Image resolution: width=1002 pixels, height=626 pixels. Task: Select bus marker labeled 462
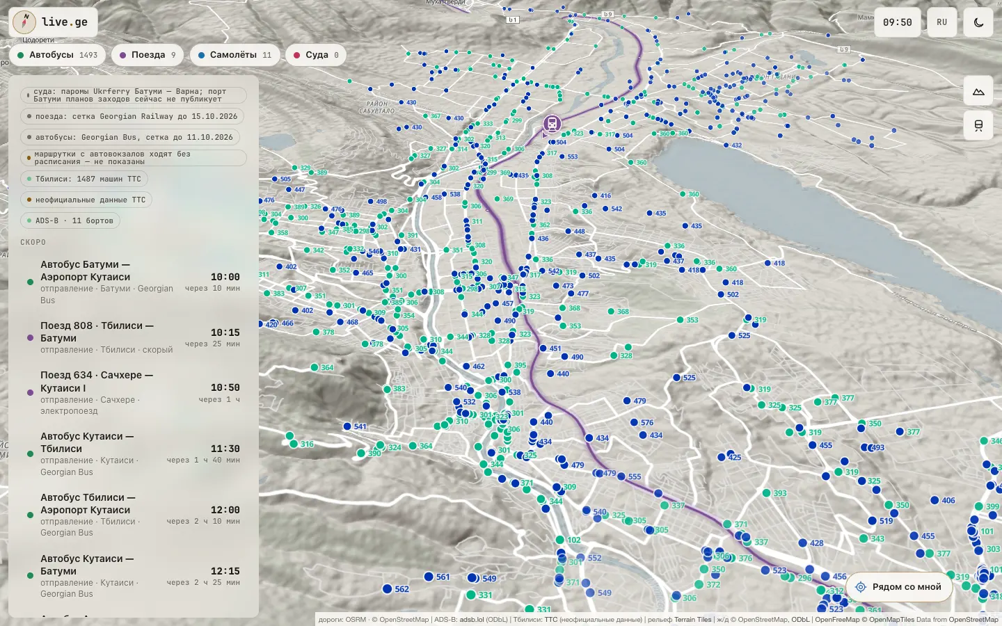467,366
